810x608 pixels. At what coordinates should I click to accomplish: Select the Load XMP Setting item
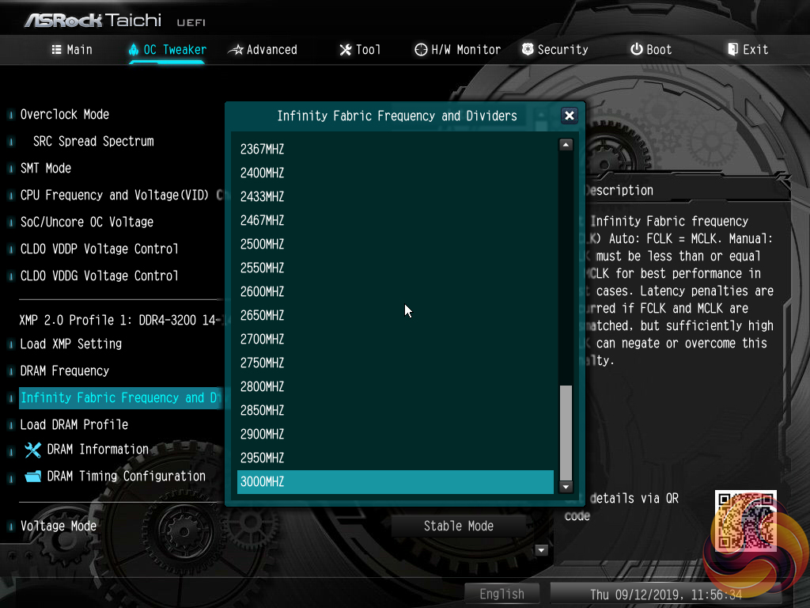tap(71, 344)
